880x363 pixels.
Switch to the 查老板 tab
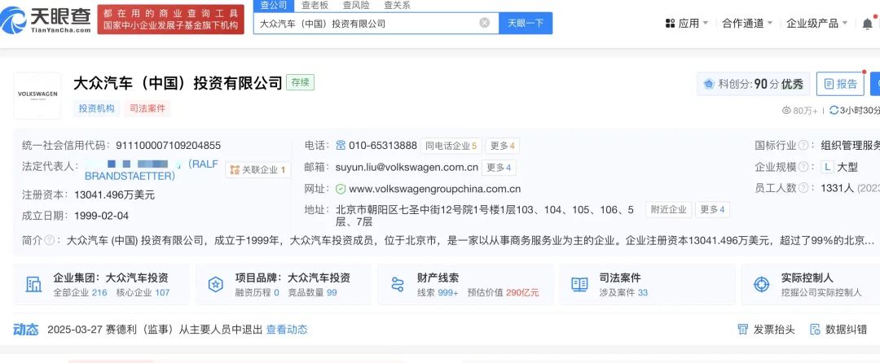pos(315,5)
